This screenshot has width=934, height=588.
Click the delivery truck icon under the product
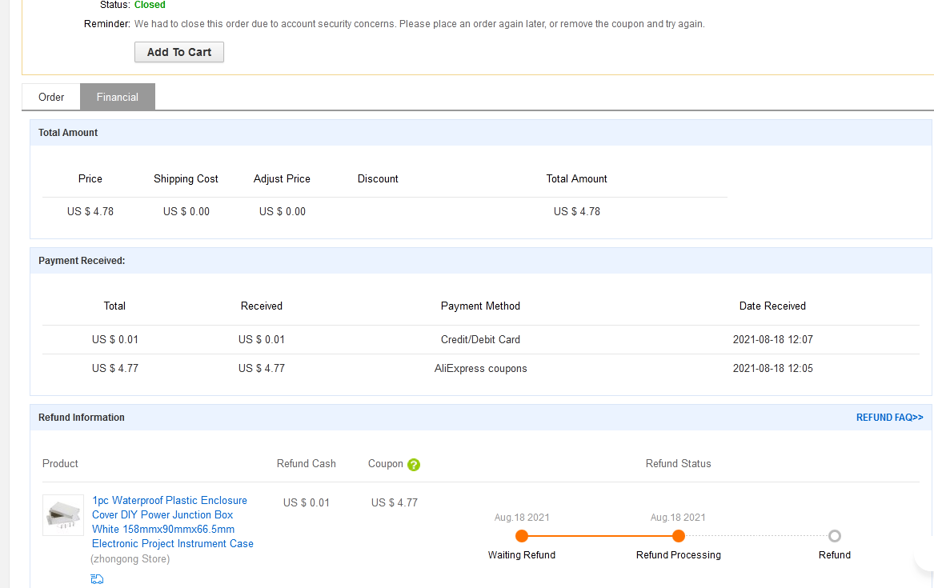coord(97,579)
